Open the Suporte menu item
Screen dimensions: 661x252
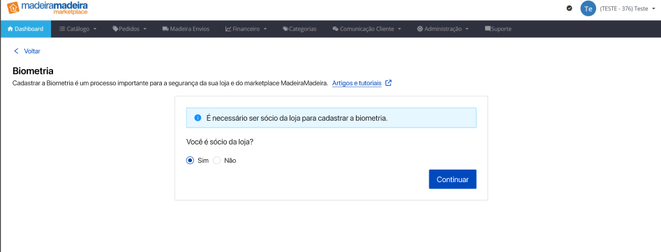pyautogui.click(x=498, y=29)
